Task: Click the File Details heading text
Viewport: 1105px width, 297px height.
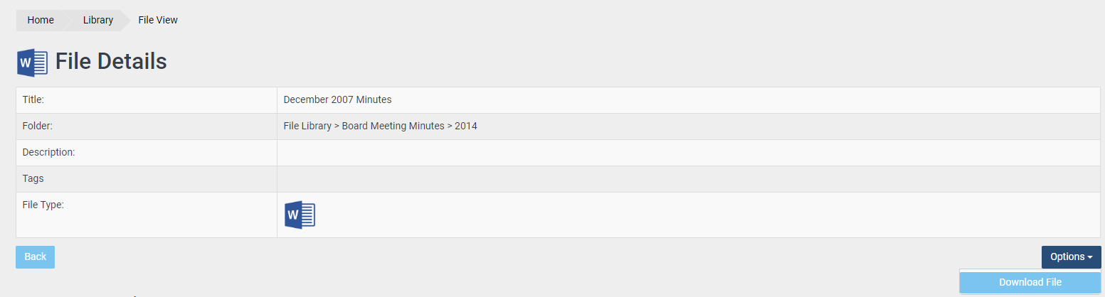Action: (x=111, y=62)
